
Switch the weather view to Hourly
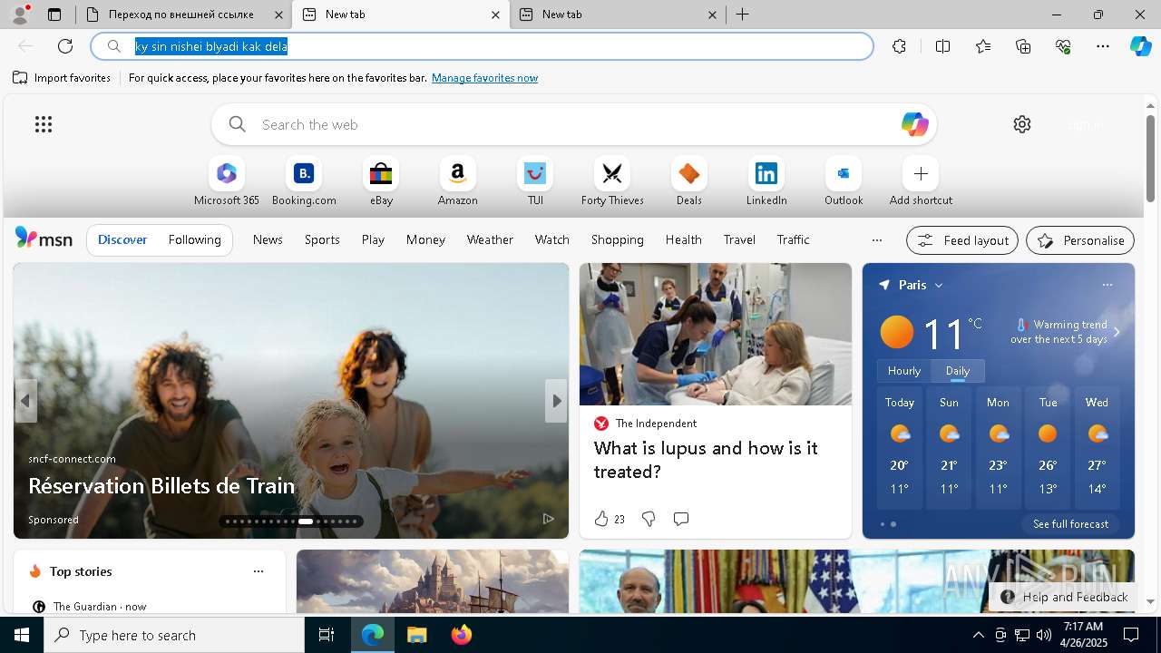904,370
